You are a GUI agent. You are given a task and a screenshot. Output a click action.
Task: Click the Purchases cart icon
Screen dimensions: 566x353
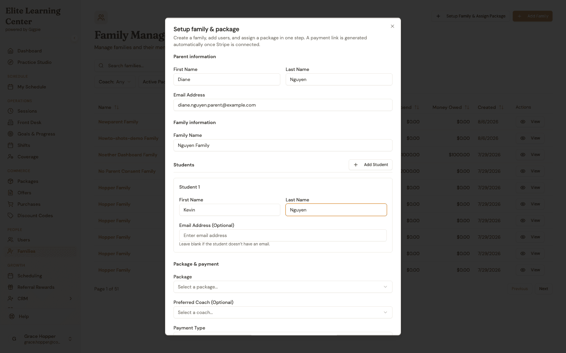click(x=10, y=204)
